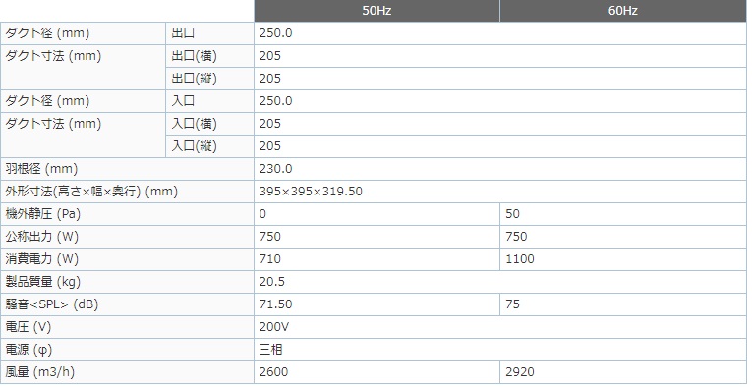Click the 200V voltage value
The width and height of the screenshot is (752, 387).
pos(274,327)
